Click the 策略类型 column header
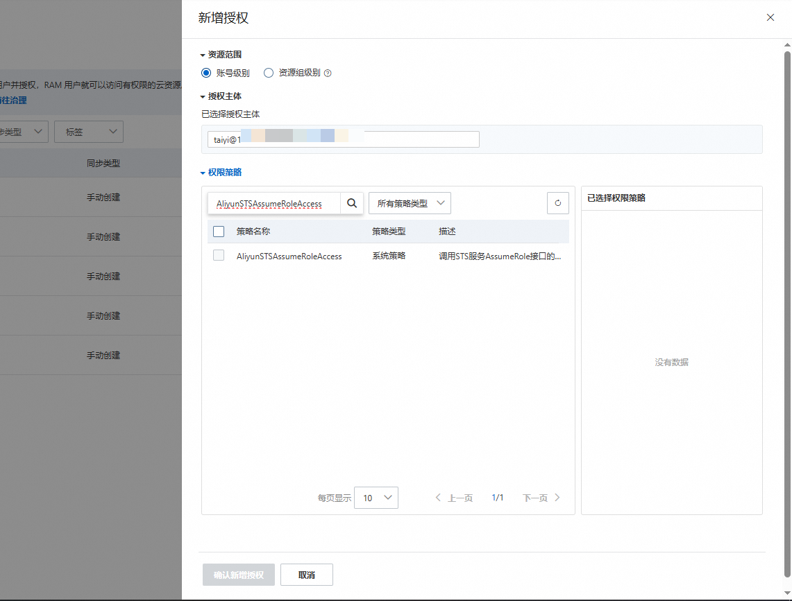 389,231
